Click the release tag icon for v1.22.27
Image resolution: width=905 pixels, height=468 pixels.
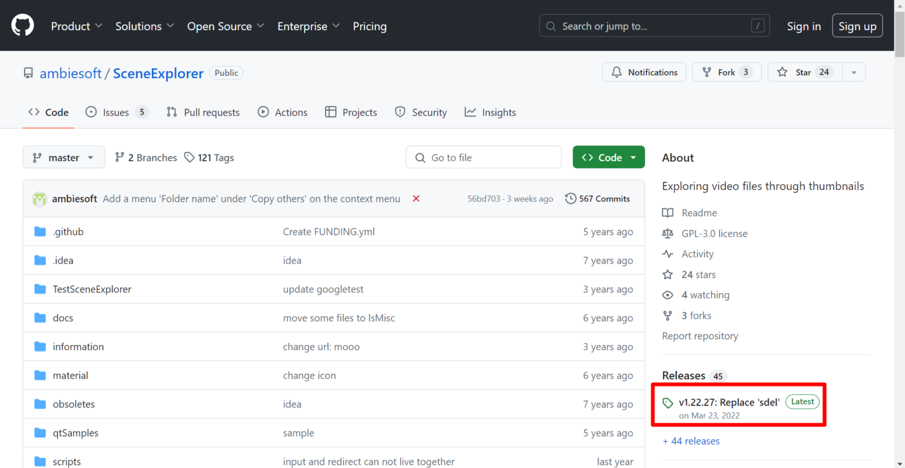(x=668, y=403)
